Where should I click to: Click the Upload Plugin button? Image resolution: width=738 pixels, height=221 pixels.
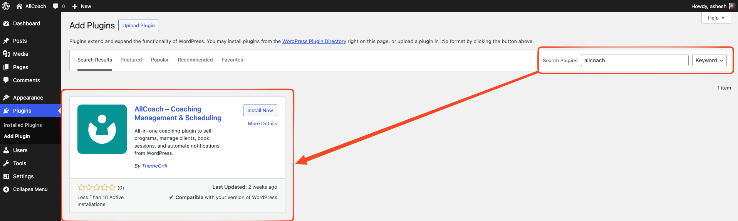139,25
